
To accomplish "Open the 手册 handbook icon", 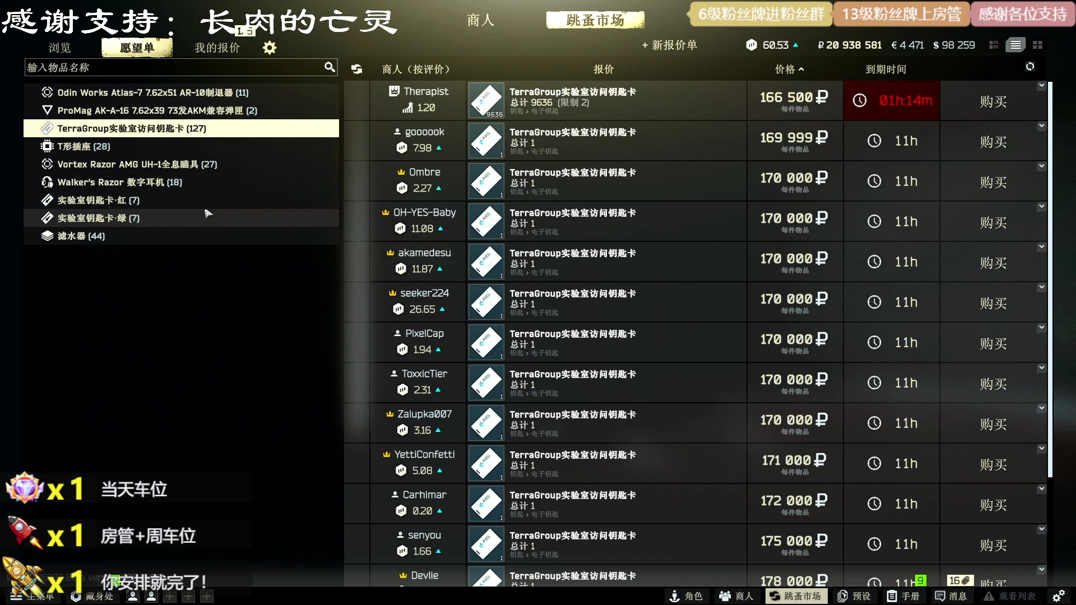I will click(x=903, y=596).
